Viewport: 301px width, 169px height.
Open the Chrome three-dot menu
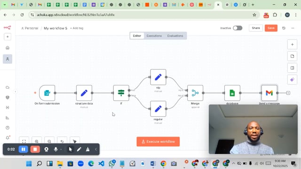tap(296, 15)
